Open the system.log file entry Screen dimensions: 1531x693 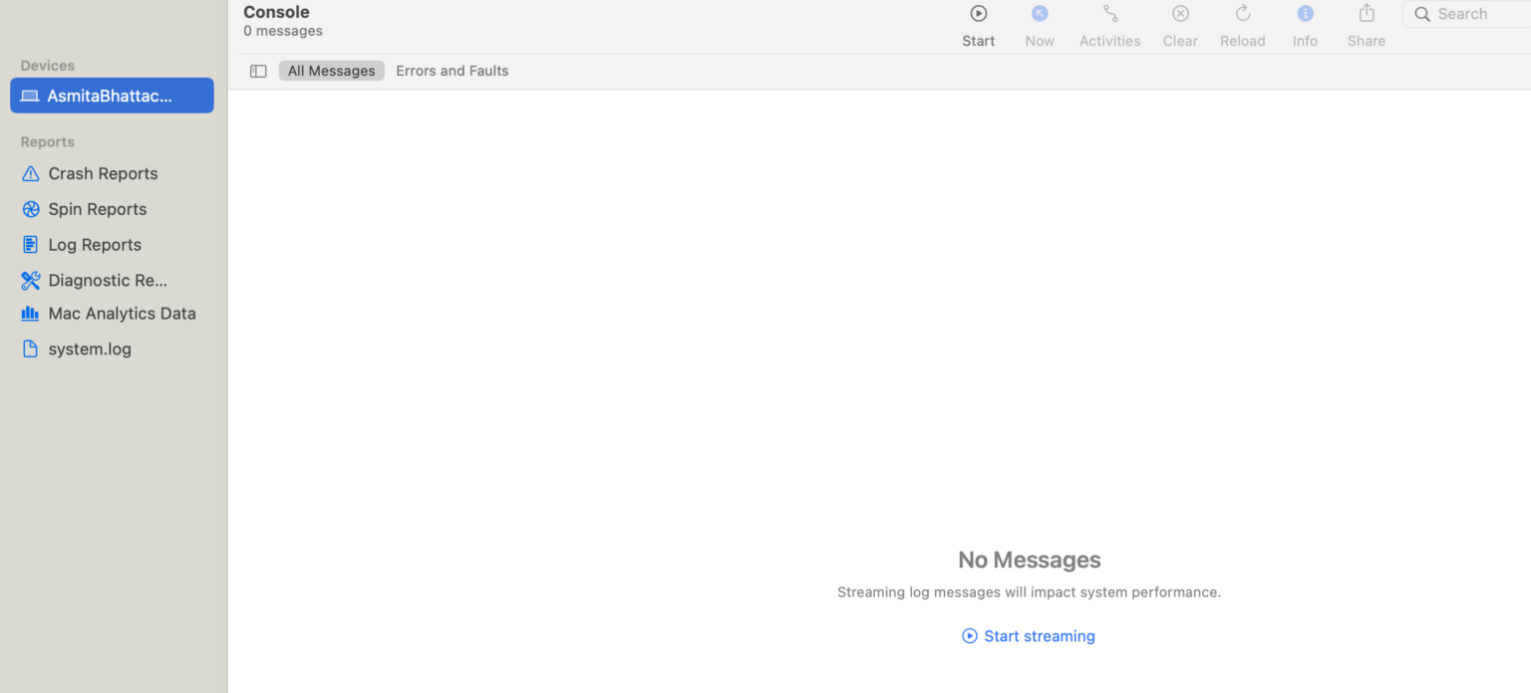point(90,349)
